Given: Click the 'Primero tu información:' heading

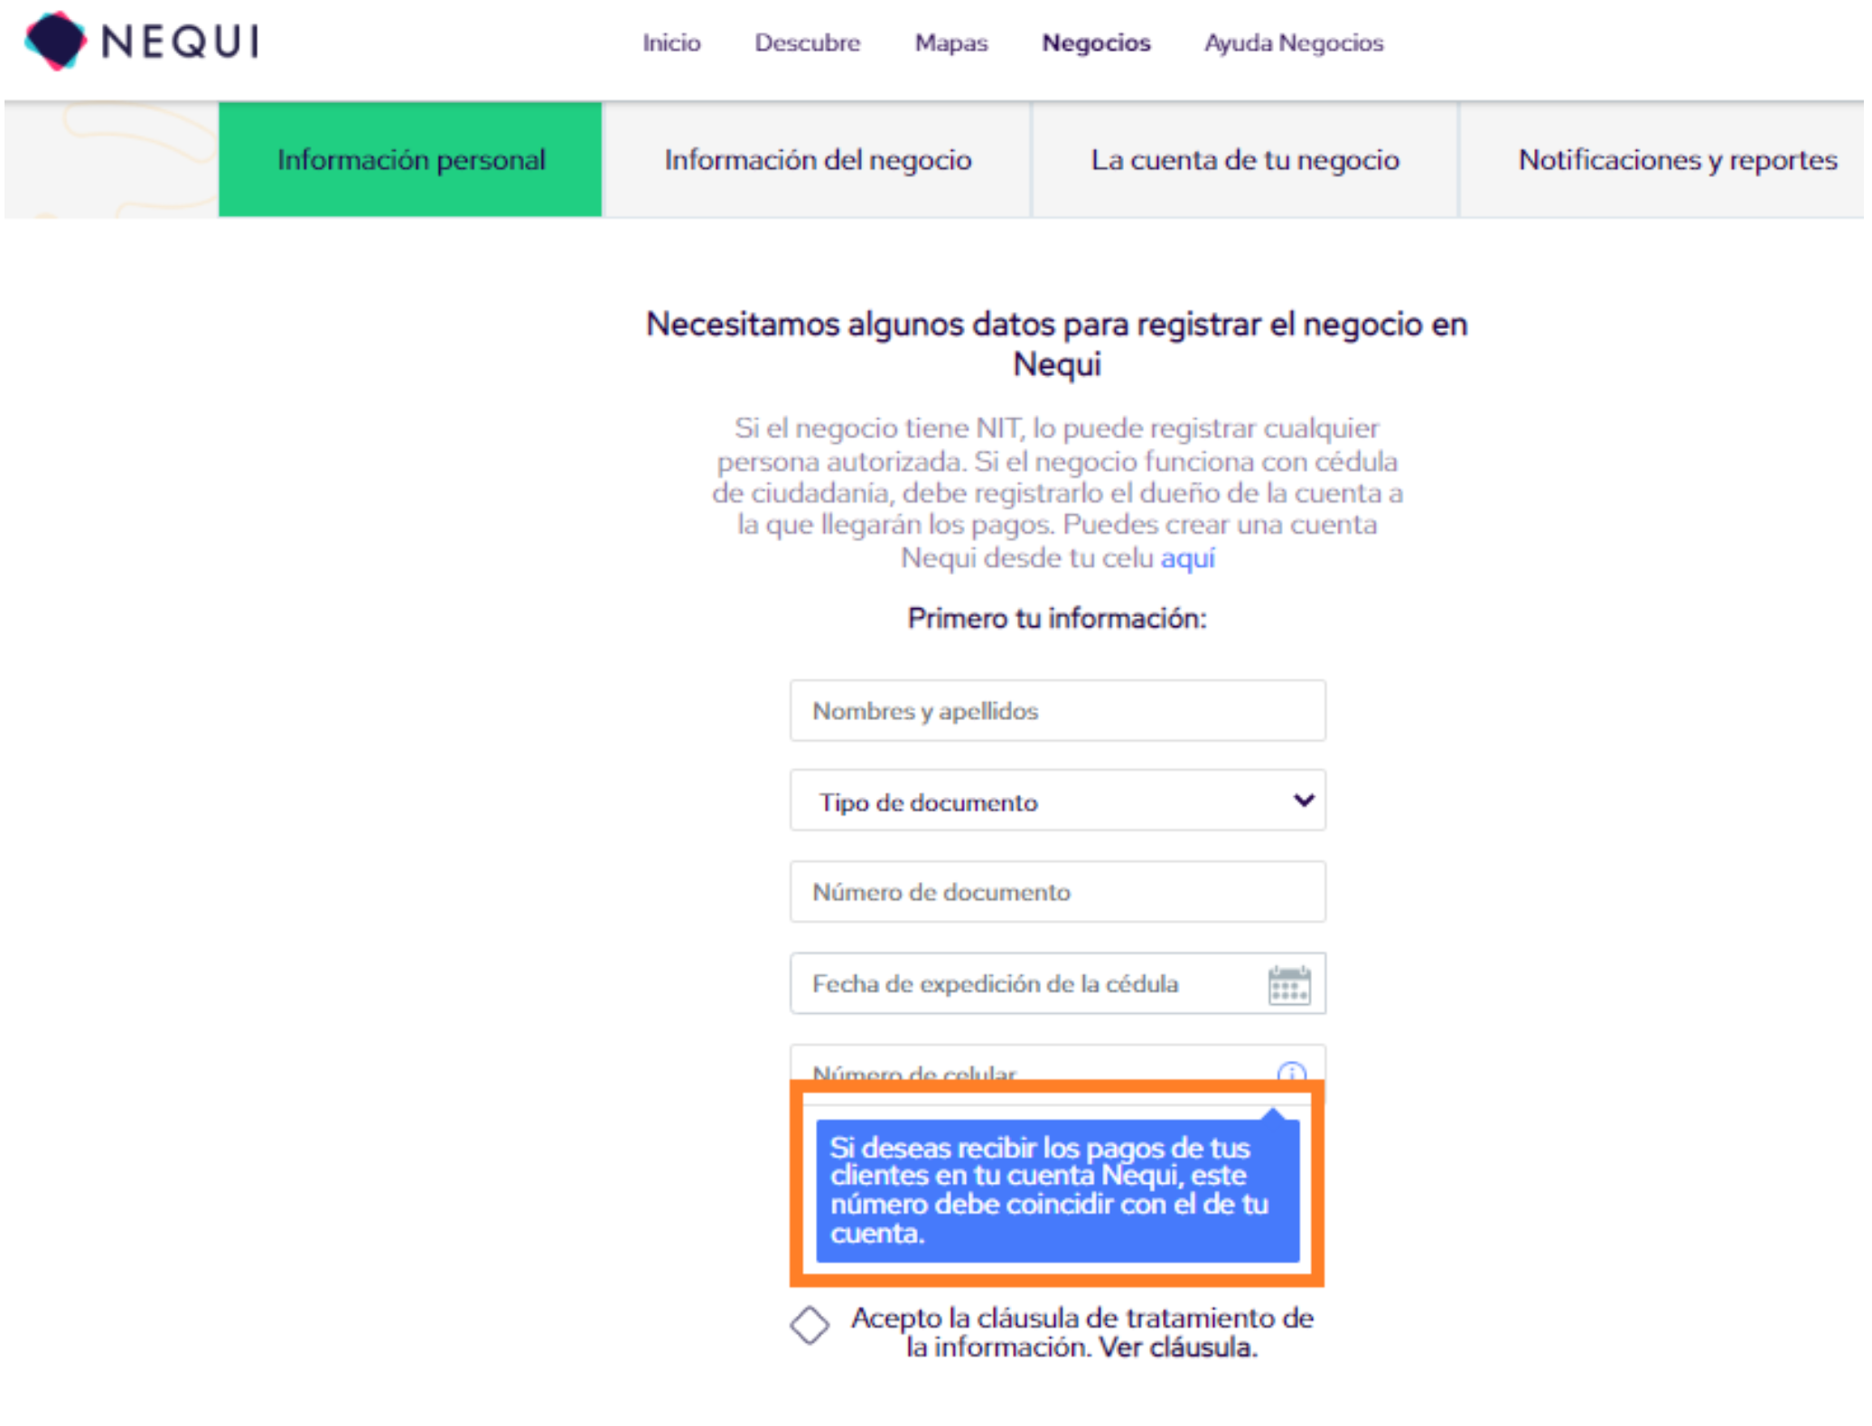Looking at the screenshot, I should tap(1056, 618).
